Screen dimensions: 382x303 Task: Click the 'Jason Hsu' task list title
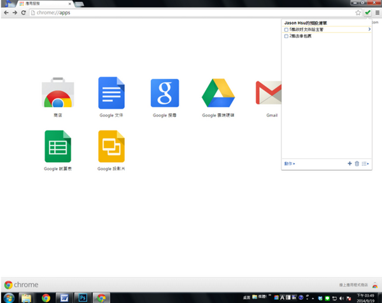pyautogui.click(x=306, y=23)
